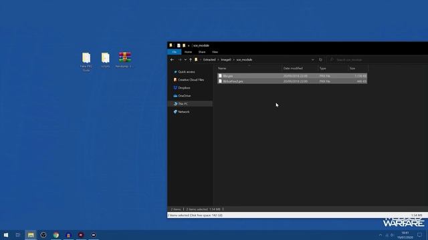Open the Windows Start menu

point(6,235)
